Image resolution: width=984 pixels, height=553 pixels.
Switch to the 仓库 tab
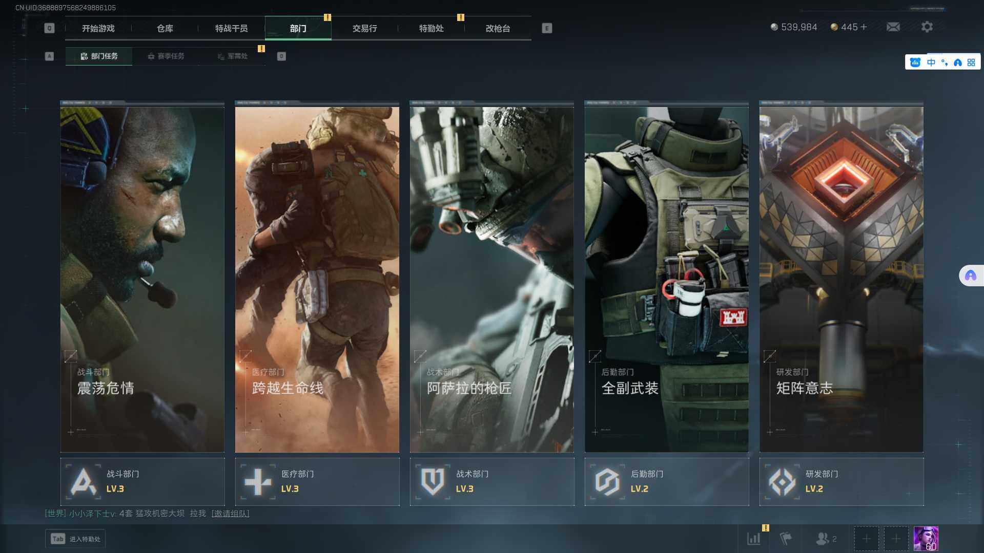coord(165,29)
